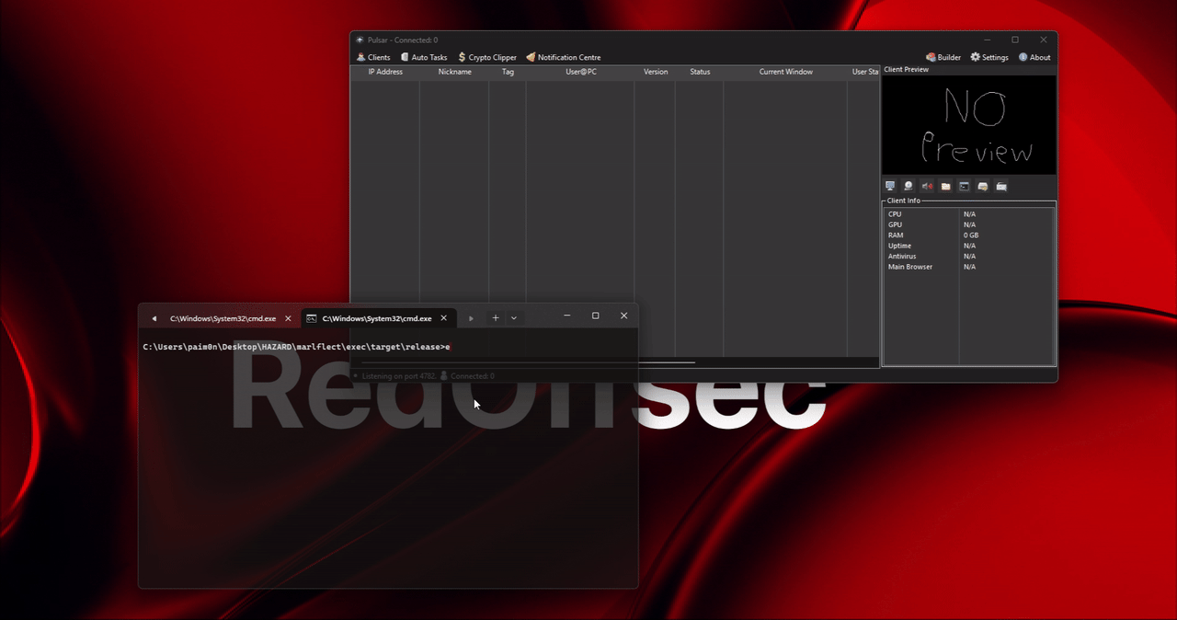Click the webcam icon under Client Preview

coord(908,187)
